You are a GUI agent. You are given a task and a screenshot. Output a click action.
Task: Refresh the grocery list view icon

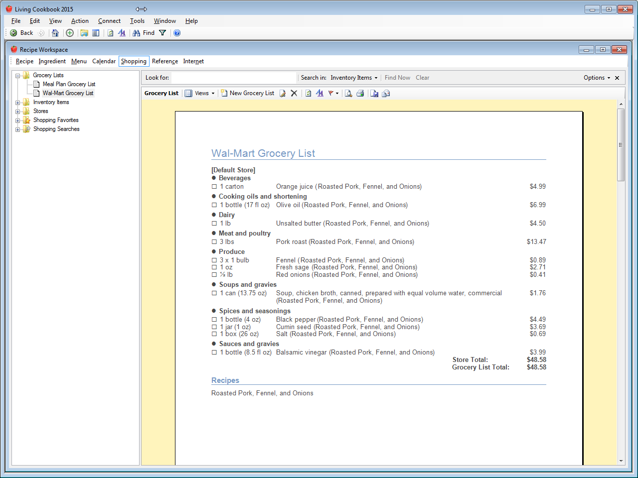[309, 93]
